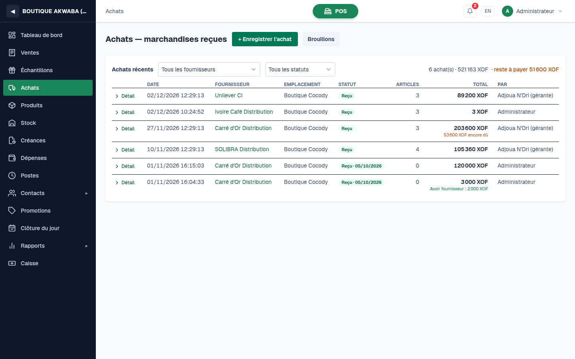
Task: Expand the Rapports submenu arrow
Action: (86, 246)
